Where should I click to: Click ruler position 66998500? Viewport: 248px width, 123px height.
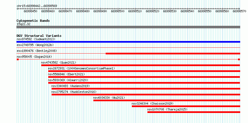point(118,11)
